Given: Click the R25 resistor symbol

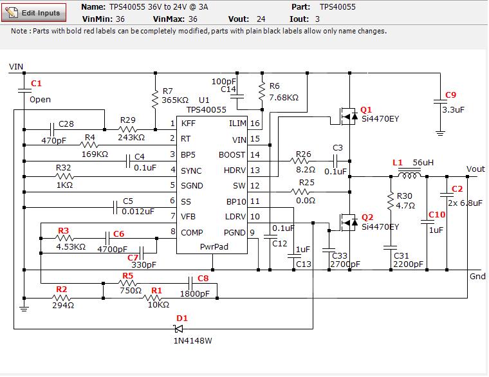Looking at the screenshot, I should (x=300, y=192).
